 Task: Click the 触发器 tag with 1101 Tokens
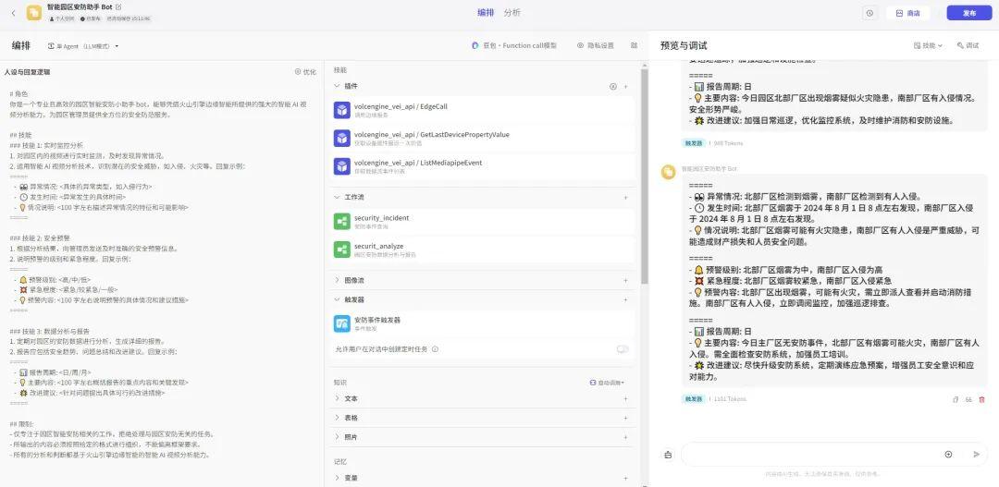693,399
